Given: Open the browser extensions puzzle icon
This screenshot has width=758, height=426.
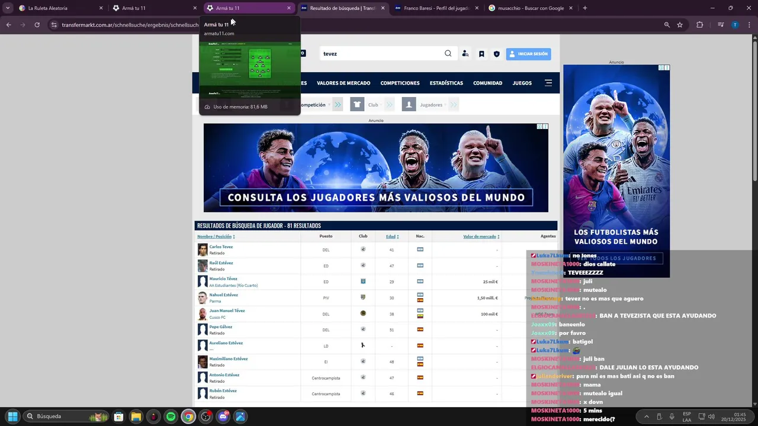Looking at the screenshot, I should [x=700, y=25].
